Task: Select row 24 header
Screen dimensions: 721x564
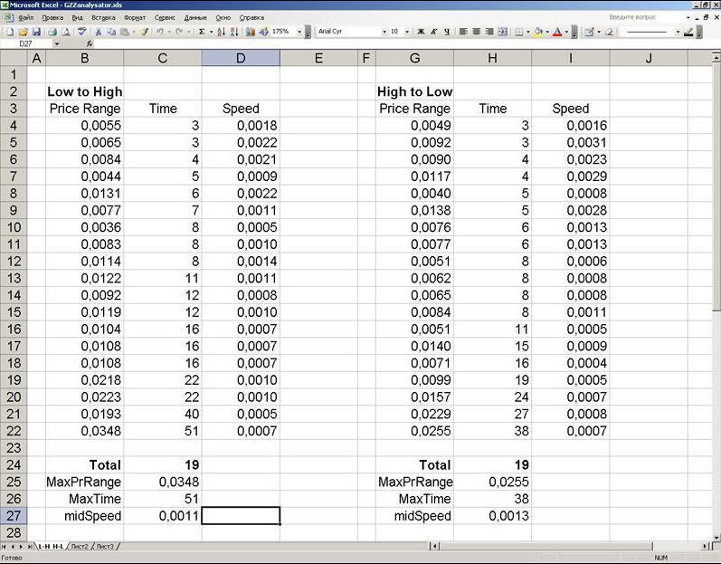Action: click(13, 464)
